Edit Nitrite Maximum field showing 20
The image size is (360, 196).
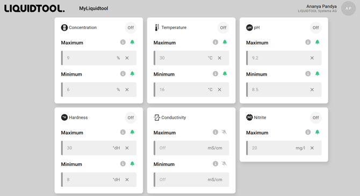click(284, 148)
